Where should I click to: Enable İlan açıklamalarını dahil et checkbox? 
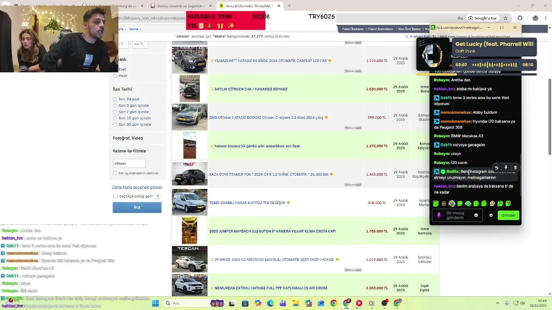point(115,173)
